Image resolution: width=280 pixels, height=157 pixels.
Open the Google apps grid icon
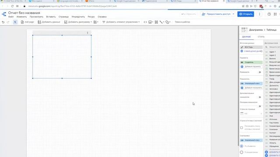click(275, 14)
